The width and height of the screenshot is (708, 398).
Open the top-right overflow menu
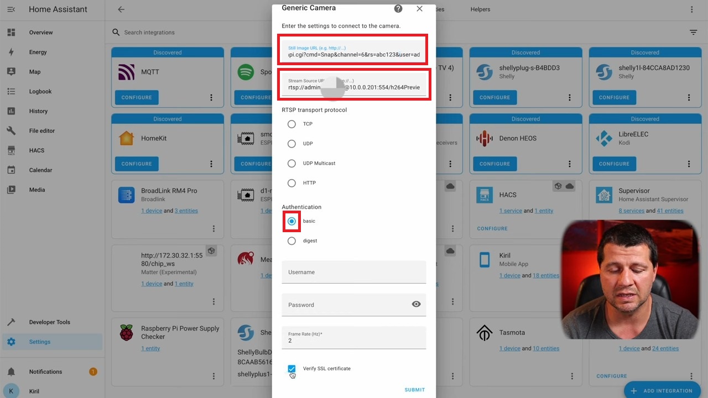point(691,9)
